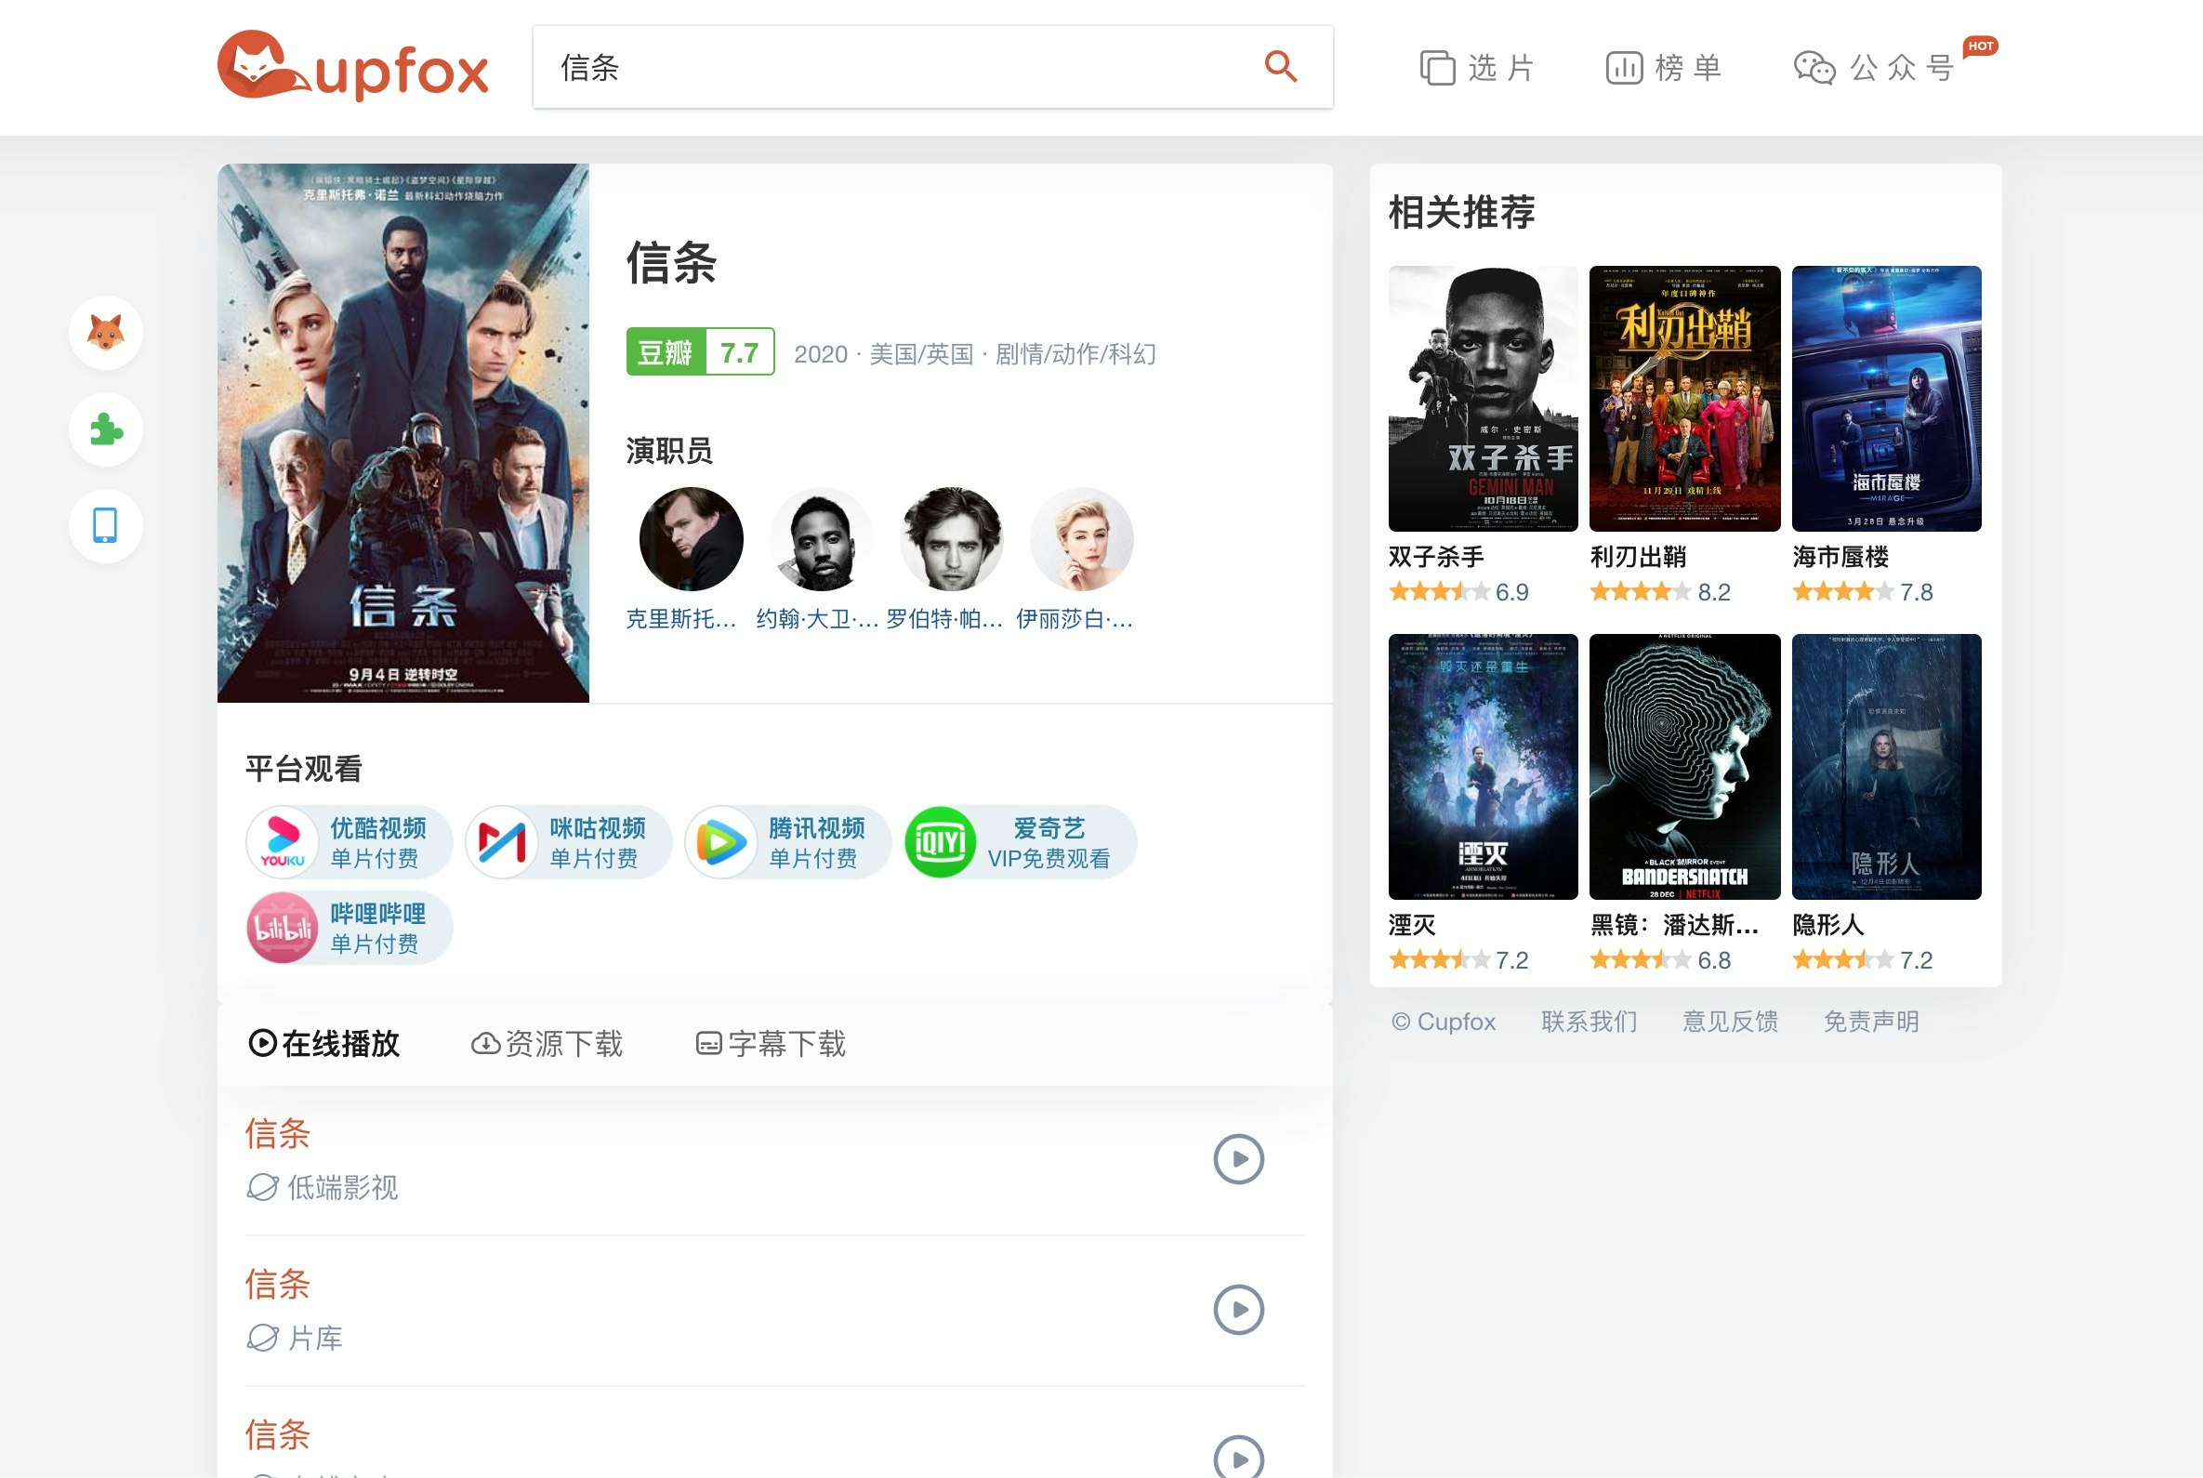The image size is (2203, 1478).
Task: Open 选片 in top navigation
Action: (x=1478, y=68)
